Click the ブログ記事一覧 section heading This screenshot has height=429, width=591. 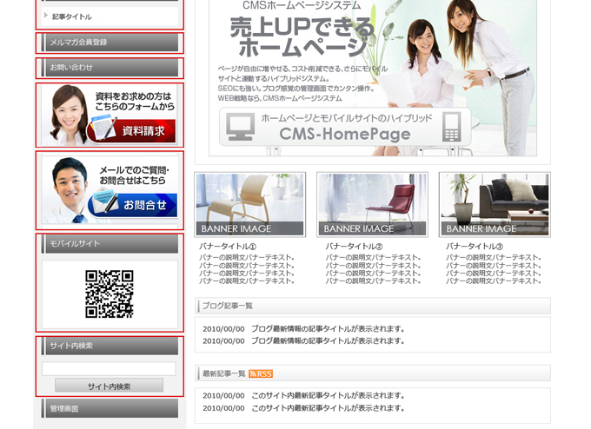tap(228, 306)
